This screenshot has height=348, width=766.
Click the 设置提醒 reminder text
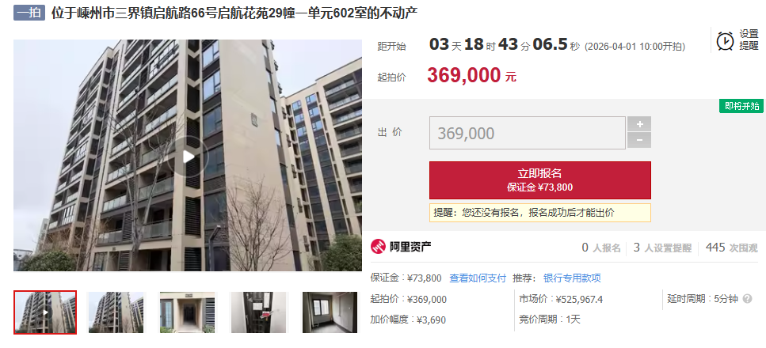pyautogui.click(x=749, y=40)
